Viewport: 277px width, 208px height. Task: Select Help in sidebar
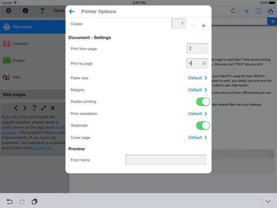point(33,77)
